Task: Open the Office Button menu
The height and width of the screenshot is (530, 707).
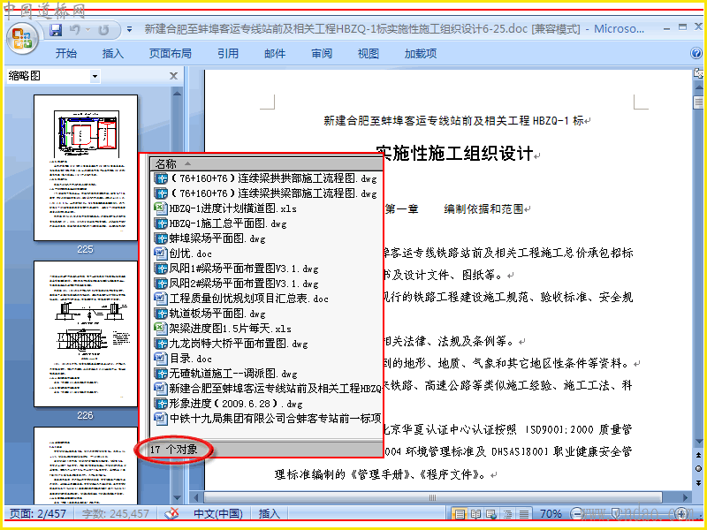Action: [23, 38]
